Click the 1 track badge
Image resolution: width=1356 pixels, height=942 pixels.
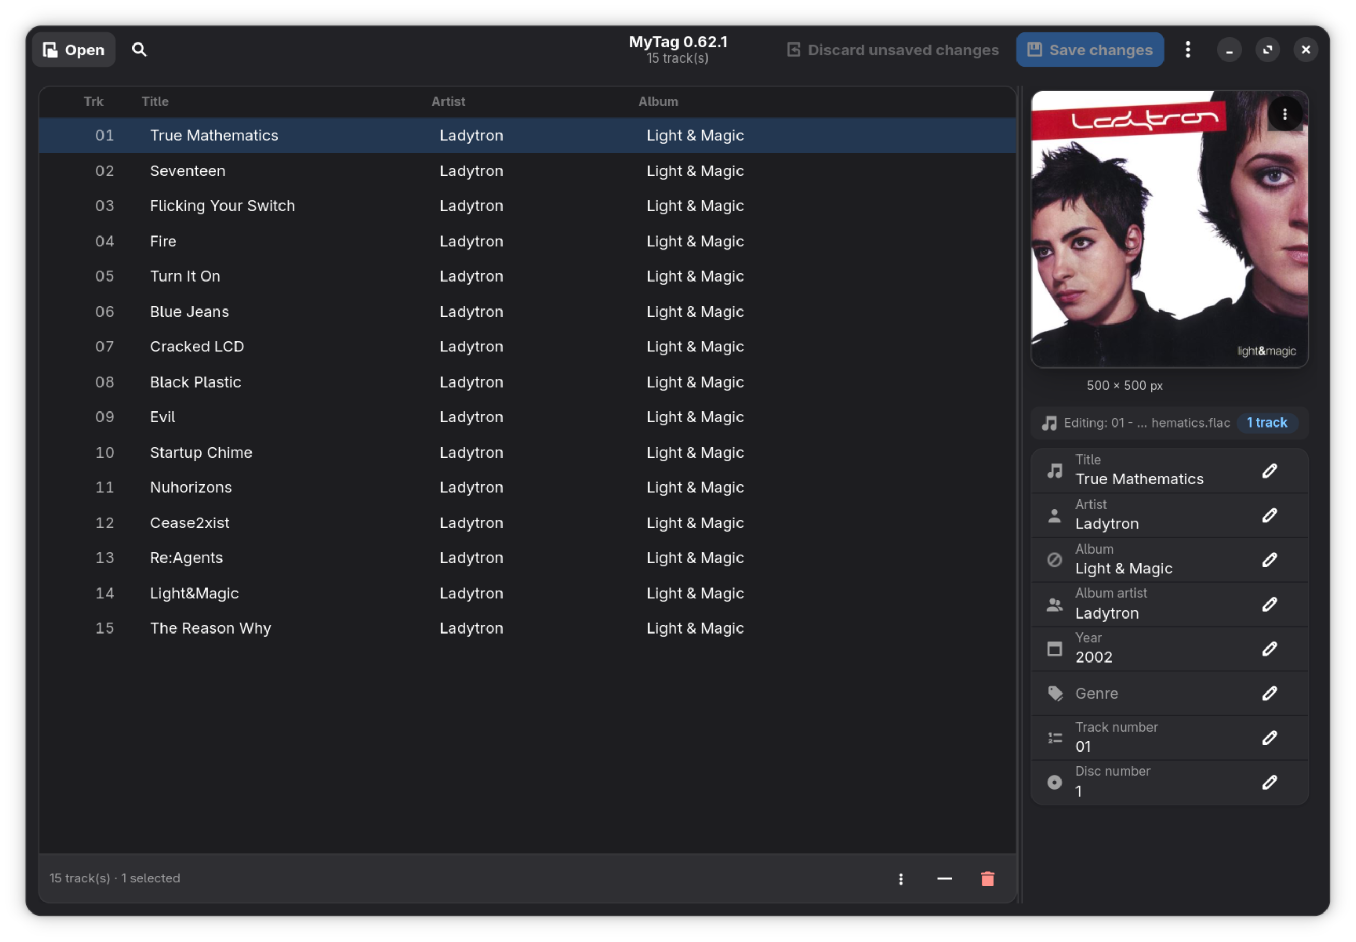(1266, 422)
